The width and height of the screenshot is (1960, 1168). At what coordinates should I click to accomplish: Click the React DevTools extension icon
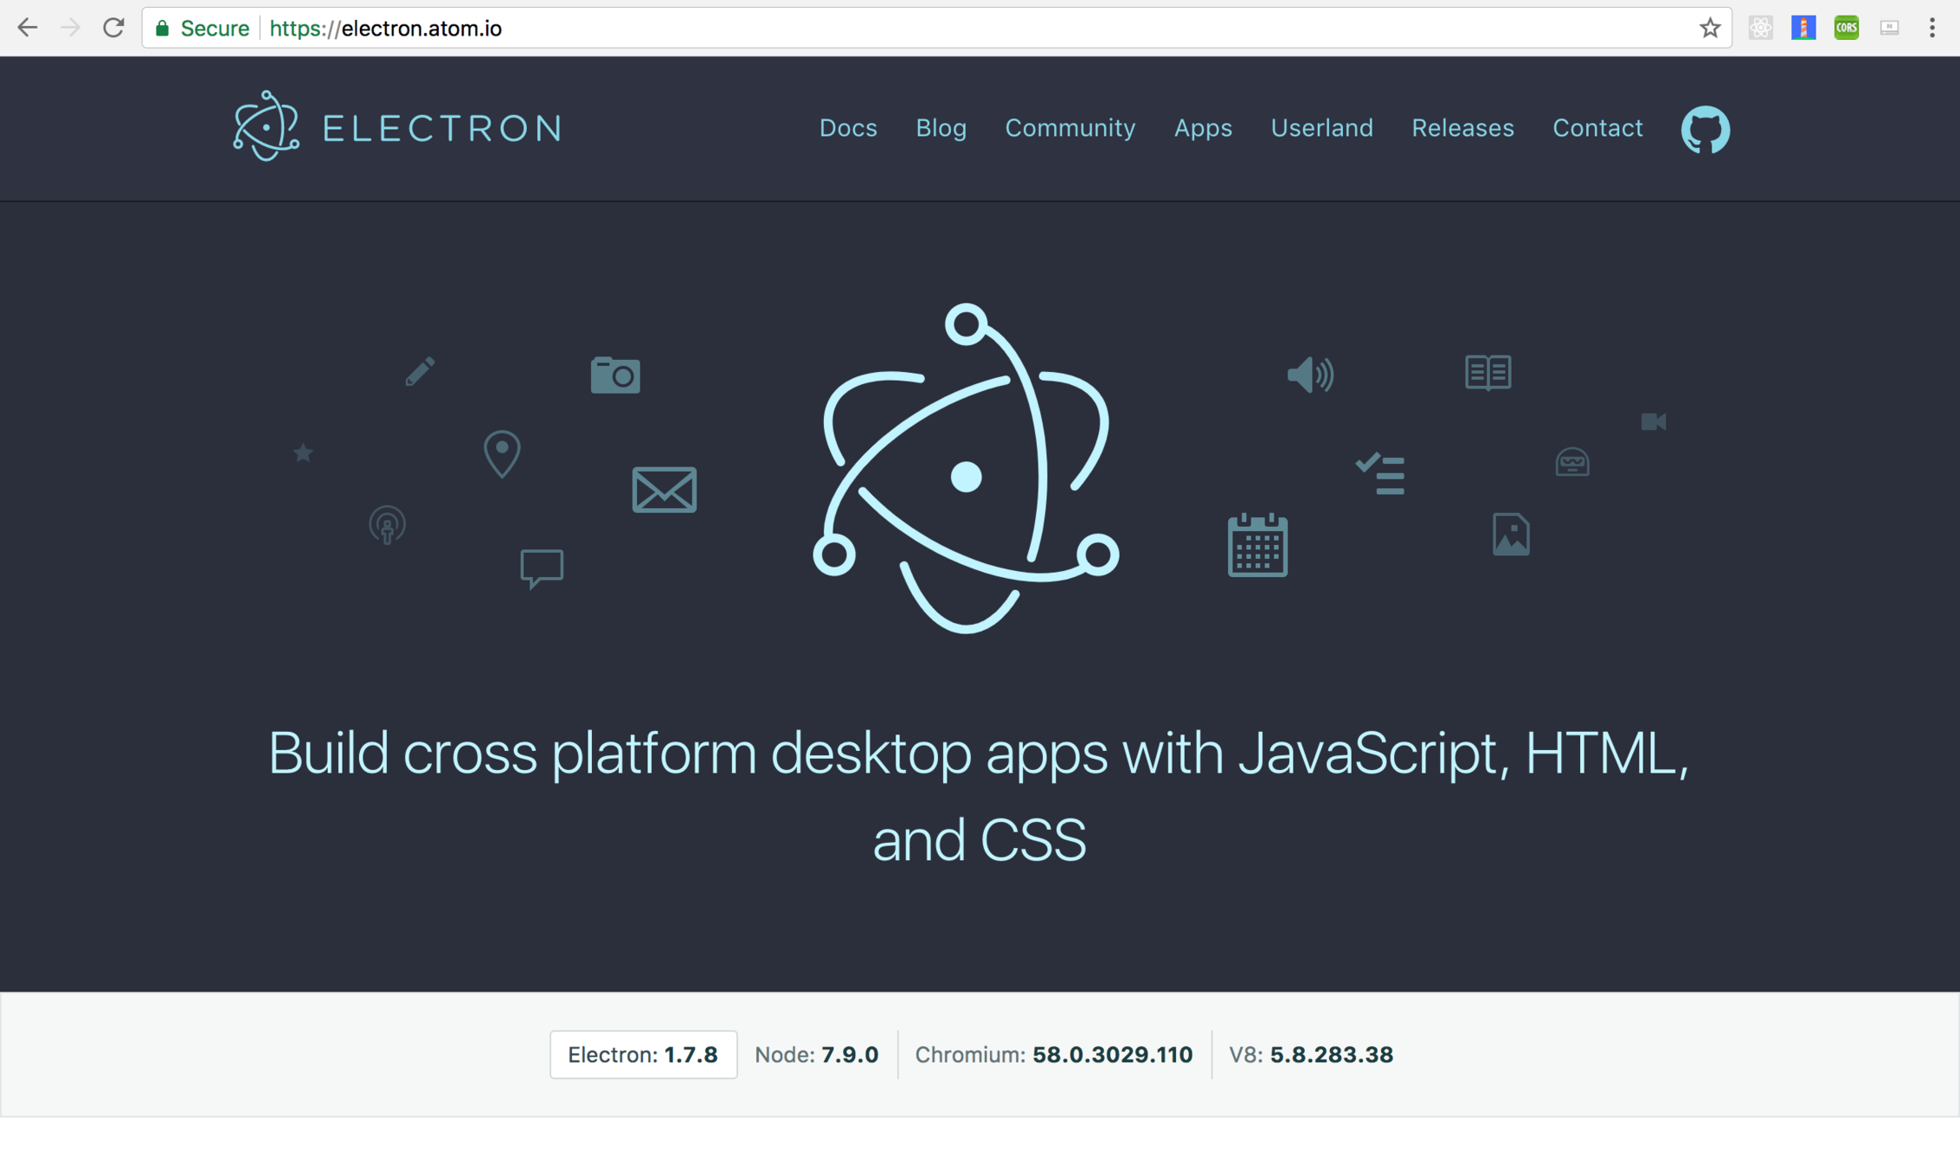tap(1760, 28)
